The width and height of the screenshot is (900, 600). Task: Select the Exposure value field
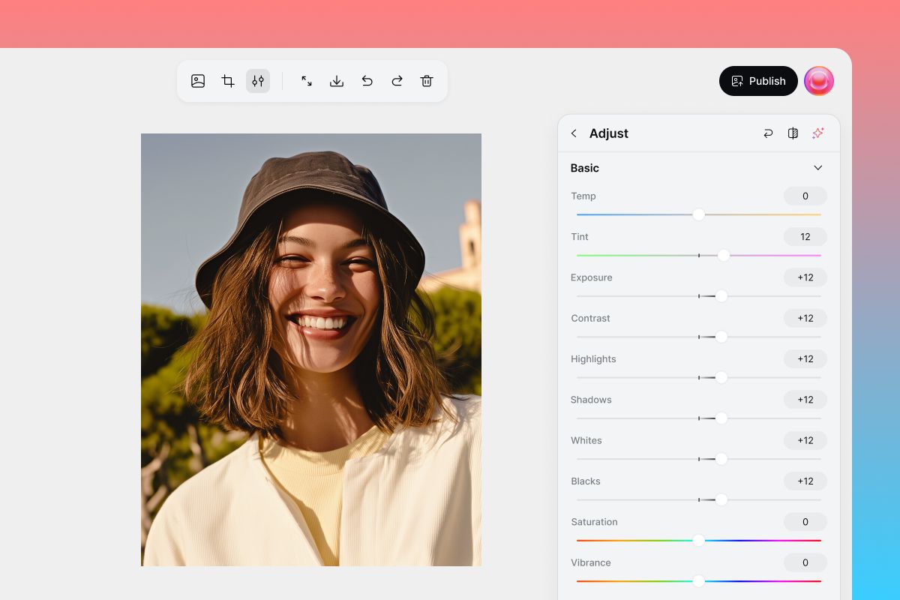click(805, 277)
